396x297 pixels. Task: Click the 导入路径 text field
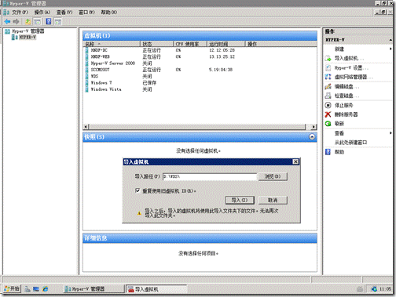pyautogui.click(x=210, y=176)
